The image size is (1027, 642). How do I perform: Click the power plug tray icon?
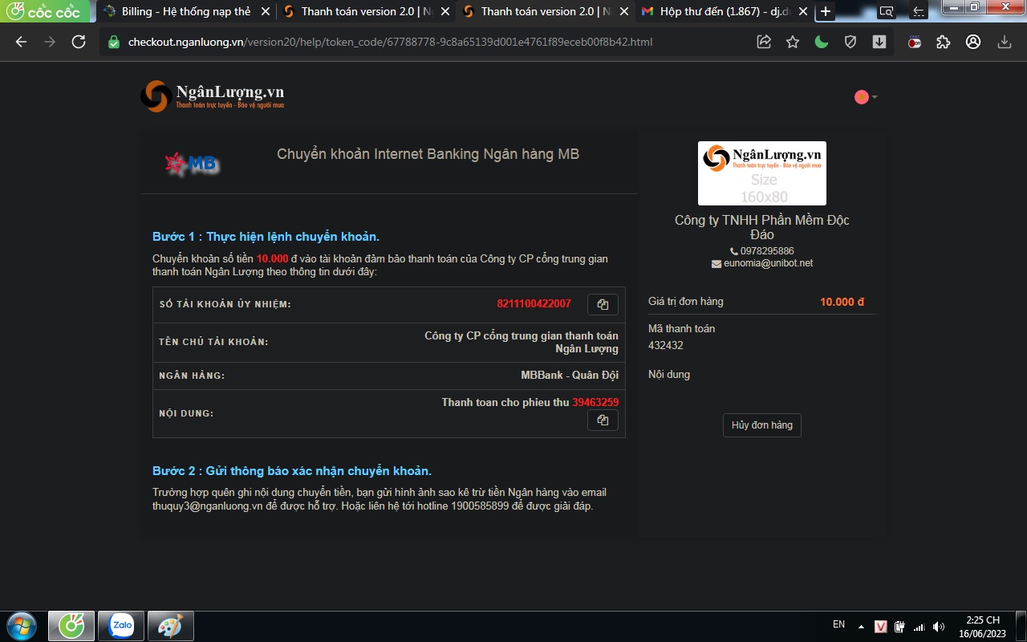[x=900, y=627]
